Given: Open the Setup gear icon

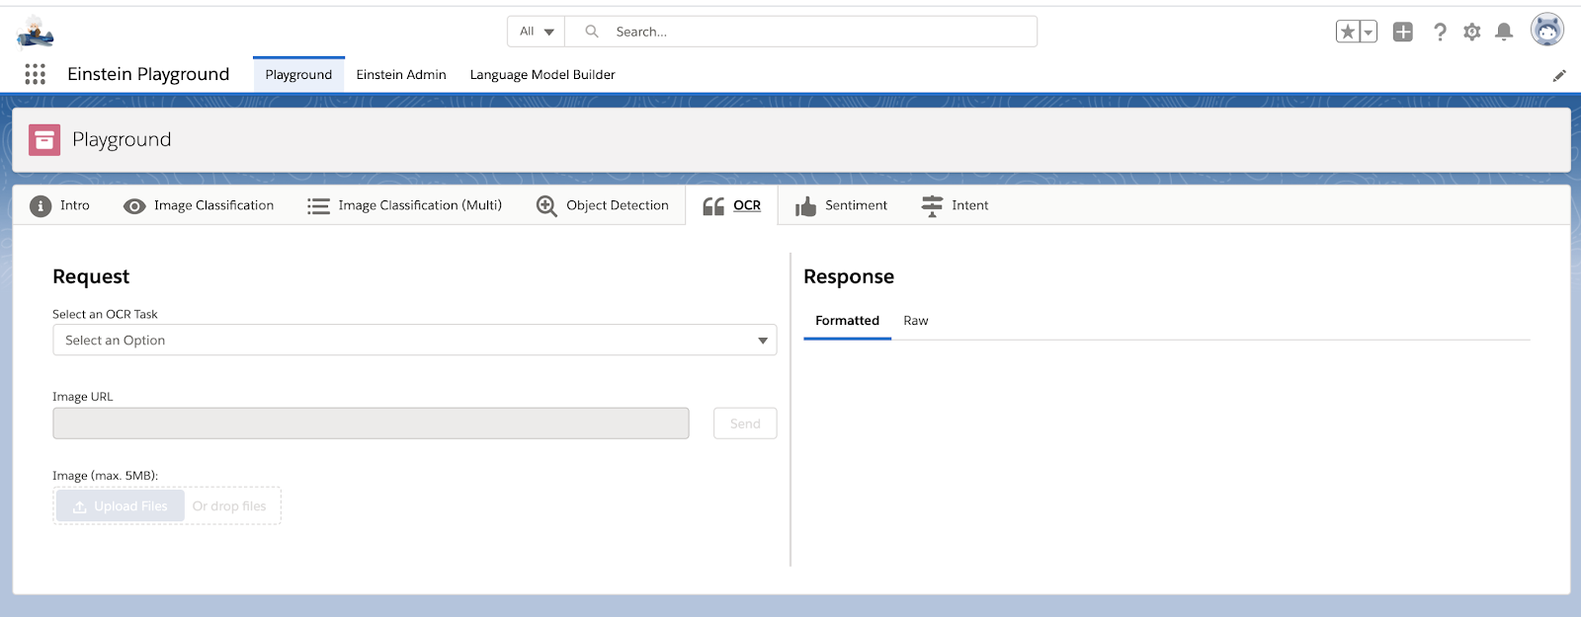Looking at the screenshot, I should 1472,32.
